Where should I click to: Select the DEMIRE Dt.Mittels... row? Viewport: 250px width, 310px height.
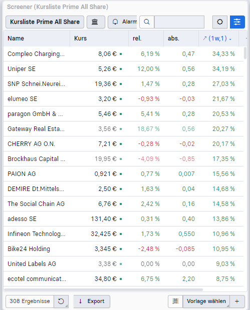123,189
